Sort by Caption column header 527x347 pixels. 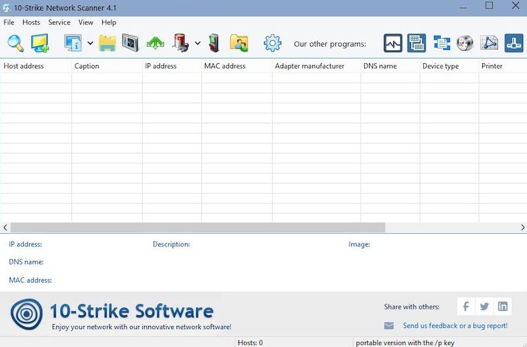click(107, 67)
